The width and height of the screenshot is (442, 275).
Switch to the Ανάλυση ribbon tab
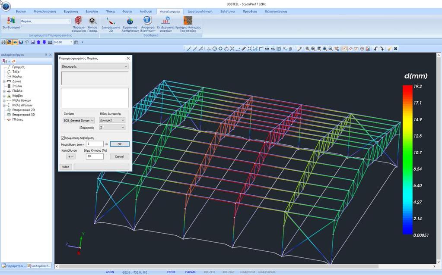coord(146,12)
